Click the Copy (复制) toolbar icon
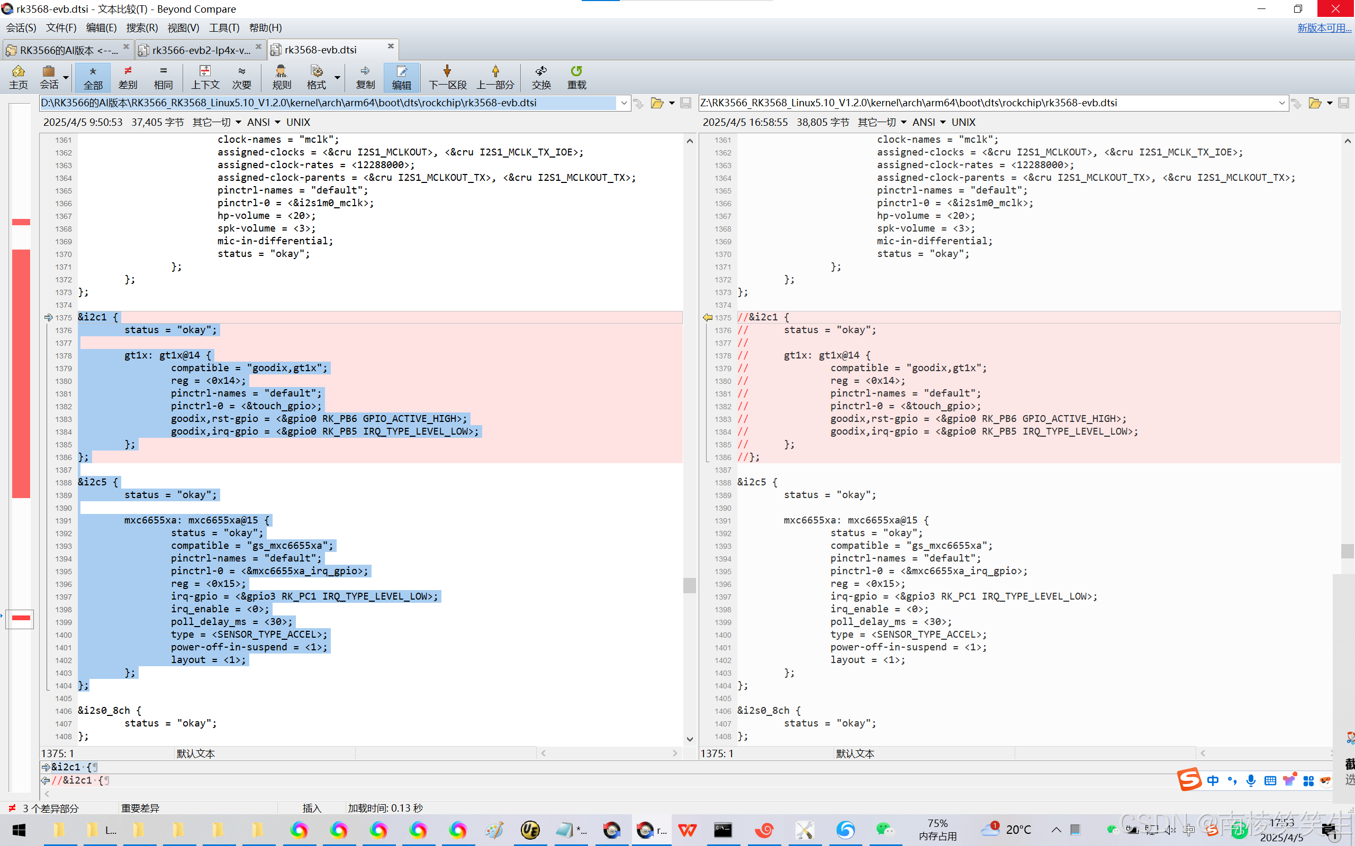This screenshot has width=1355, height=846. pos(365,77)
